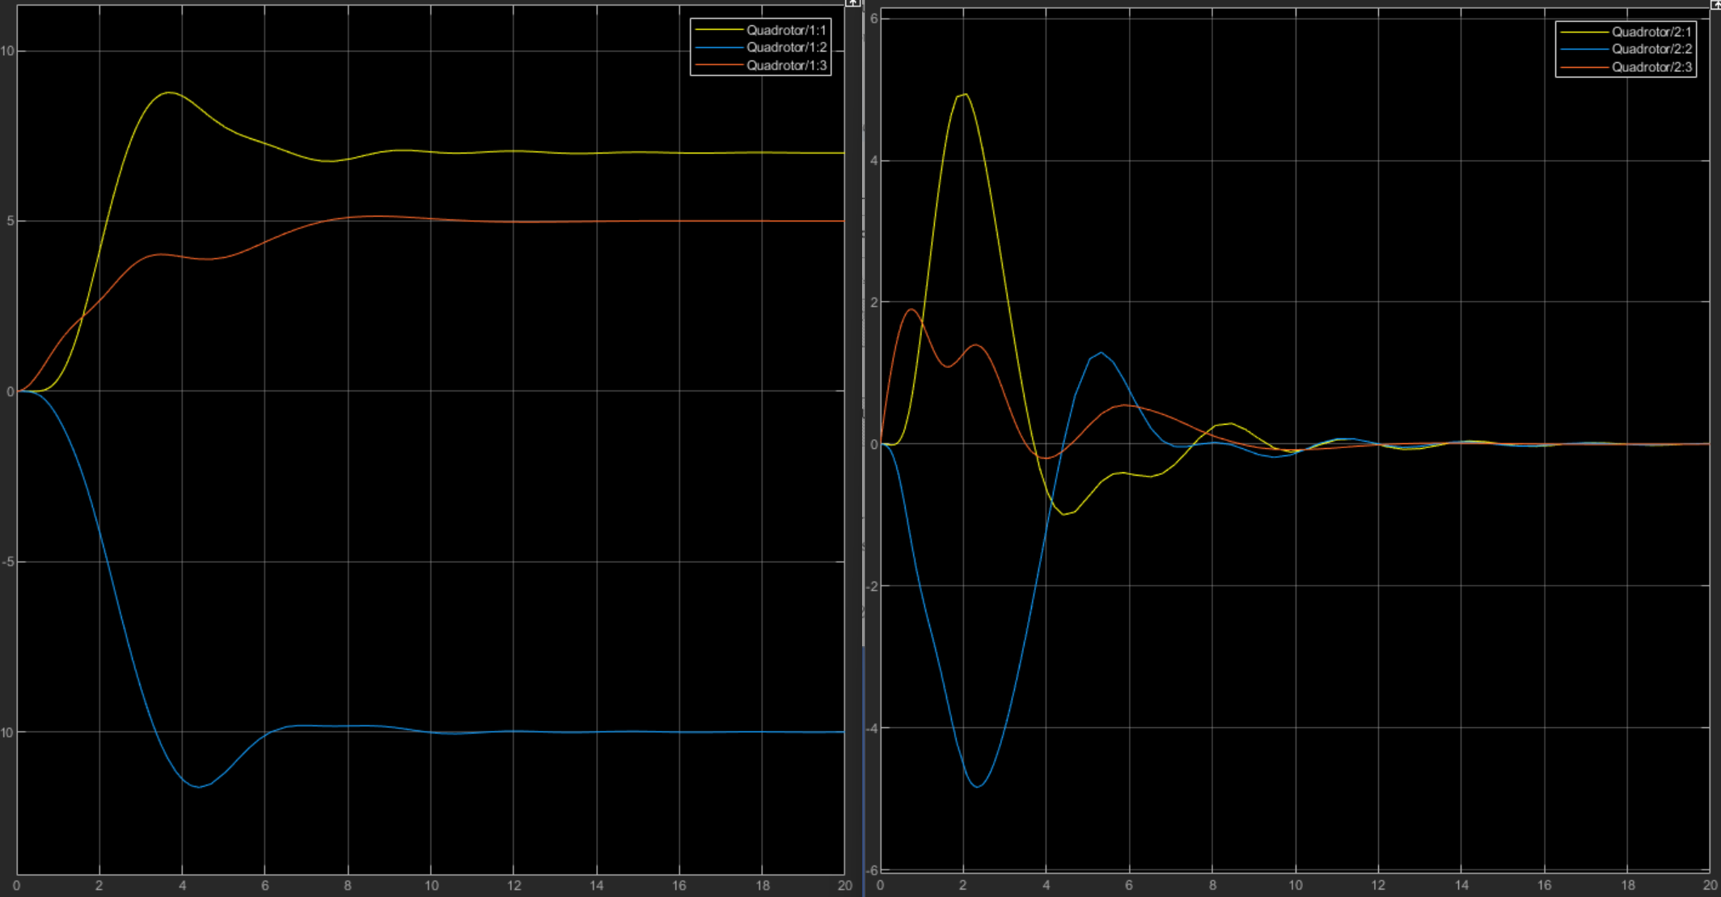Click the blue line swatch for Quadrotor/1:2
This screenshot has width=1721, height=897.
click(x=718, y=48)
